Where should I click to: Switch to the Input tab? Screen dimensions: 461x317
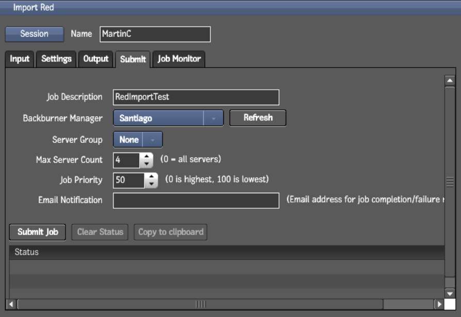(20, 59)
